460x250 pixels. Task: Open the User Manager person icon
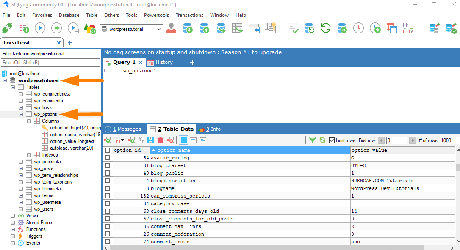coord(171,28)
